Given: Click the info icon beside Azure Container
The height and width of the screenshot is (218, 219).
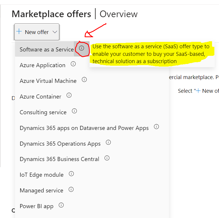Looking at the screenshot, I should point(69,95).
